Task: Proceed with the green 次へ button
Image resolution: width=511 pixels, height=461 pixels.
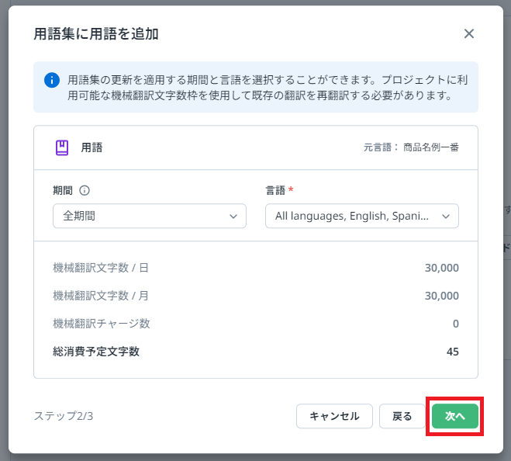Action: tap(454, 416)
